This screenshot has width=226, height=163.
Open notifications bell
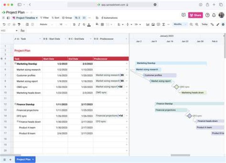click(214, 15)
